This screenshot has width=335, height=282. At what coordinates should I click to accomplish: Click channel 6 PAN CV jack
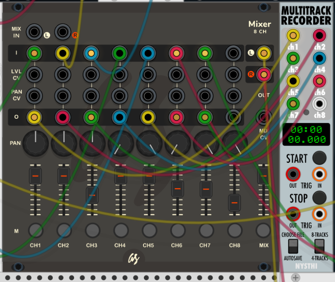pos(176,96)
